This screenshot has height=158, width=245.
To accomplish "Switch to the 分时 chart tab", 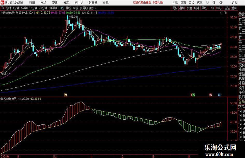I will (8, 8).
